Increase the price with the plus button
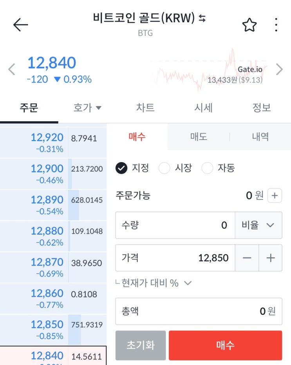Image resolution: width=291 pixels, height=365 pixels. [x=270, y=258]
